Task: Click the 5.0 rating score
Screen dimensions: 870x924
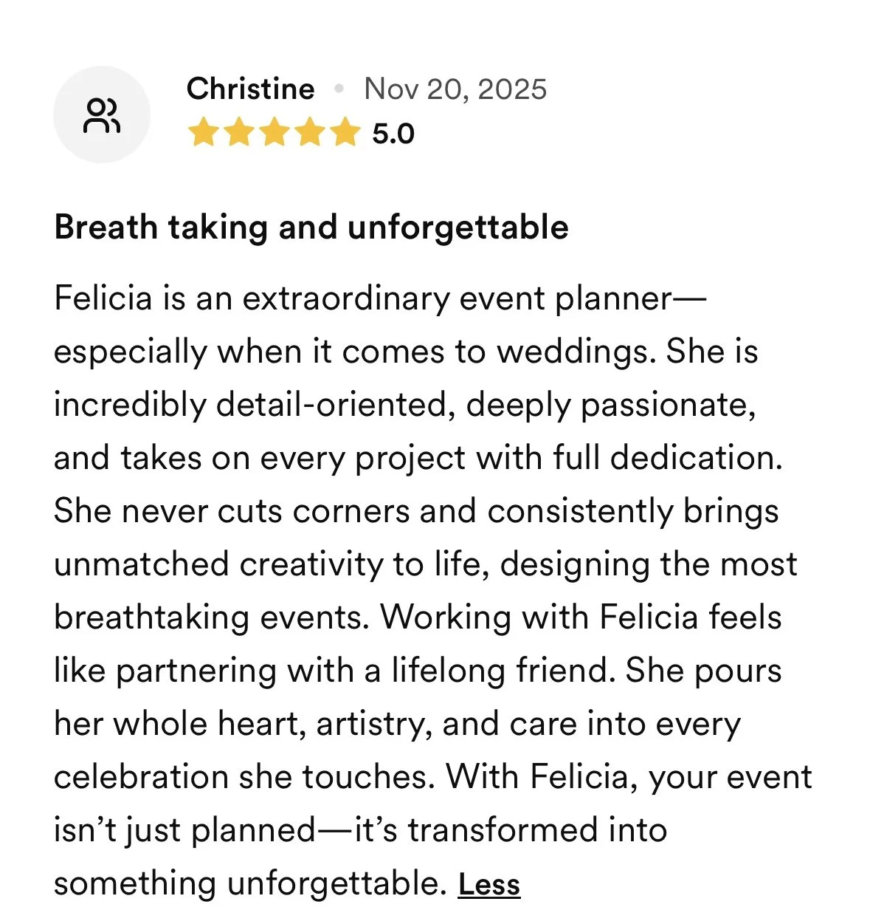Action: tap(393, 134)
